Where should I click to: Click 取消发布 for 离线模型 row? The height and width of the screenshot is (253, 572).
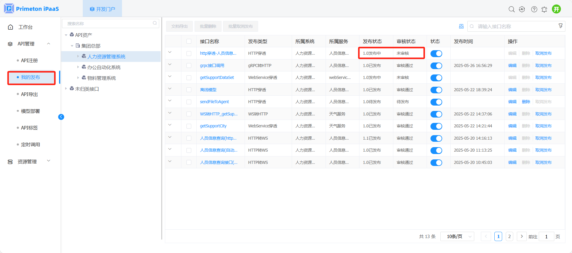point(543,90)
